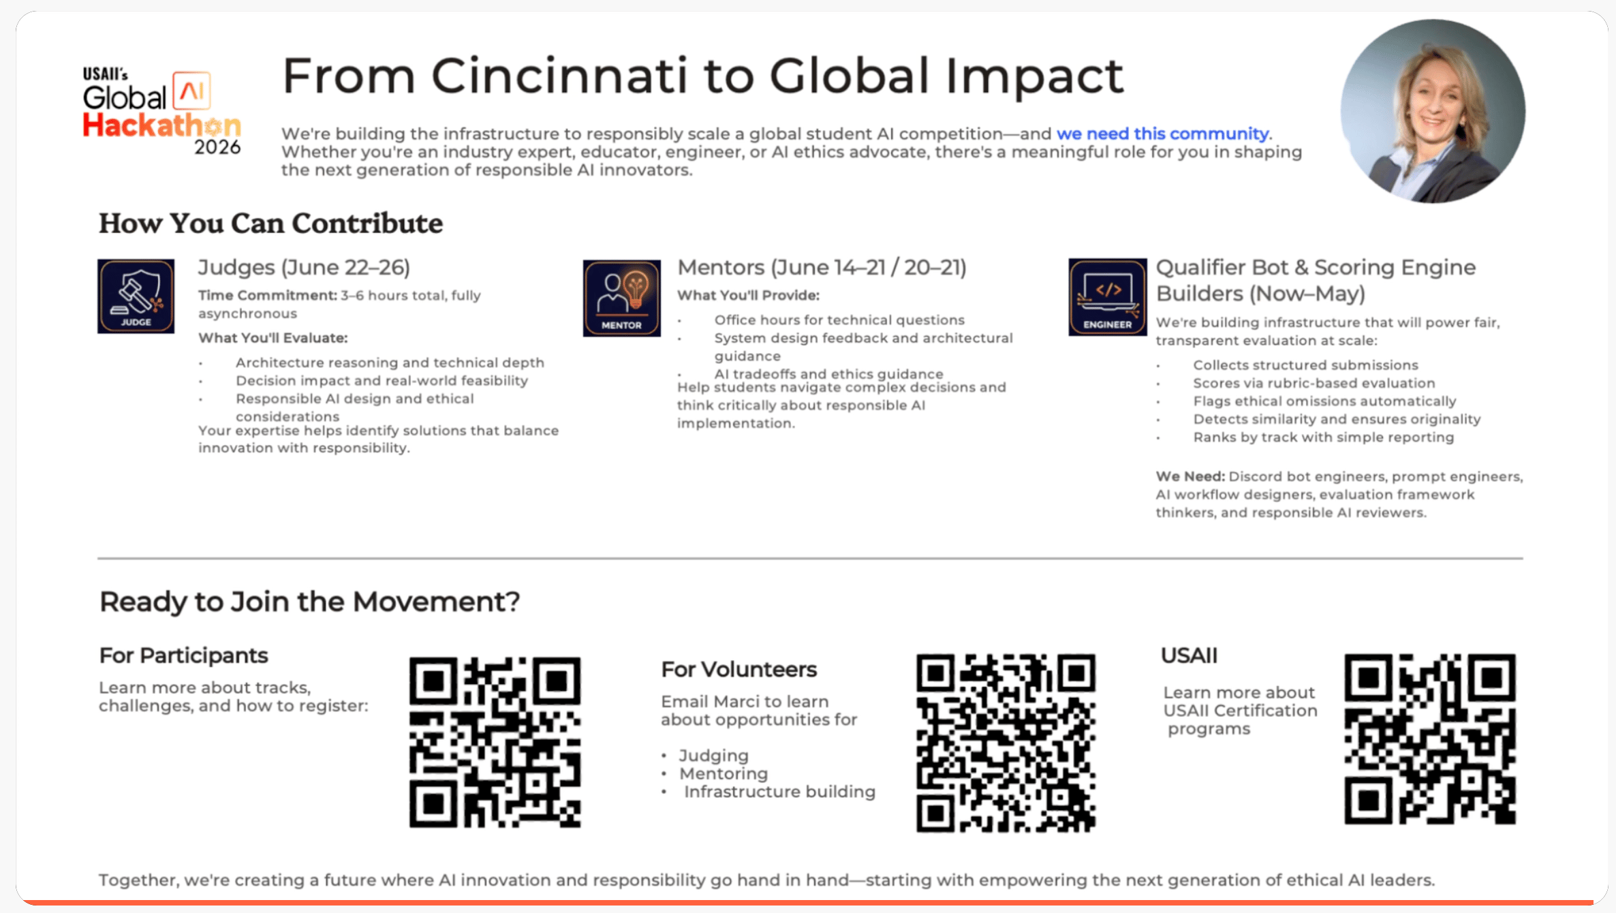The image size is (1616, 913).
Task: Click the Engineer code icon
Action: pos(1107,297)
